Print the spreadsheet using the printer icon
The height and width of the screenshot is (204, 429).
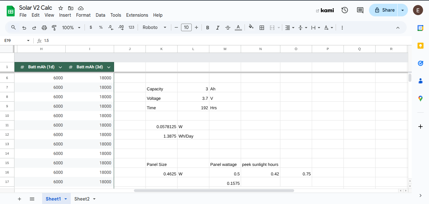click(44, 28)
